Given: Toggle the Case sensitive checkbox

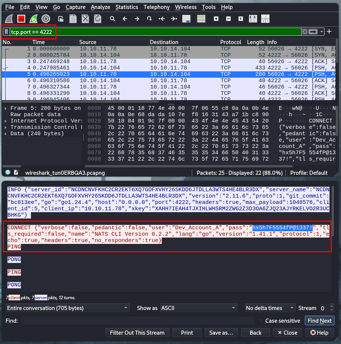Looking at the screenshot, I should [261, 321].
